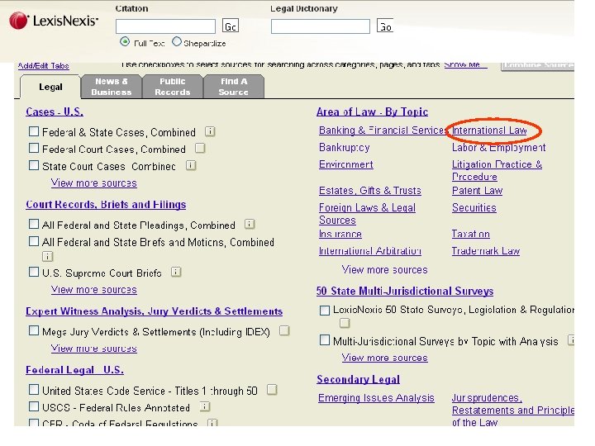Open Labor & Employment topic link

(x=498, y=148)
